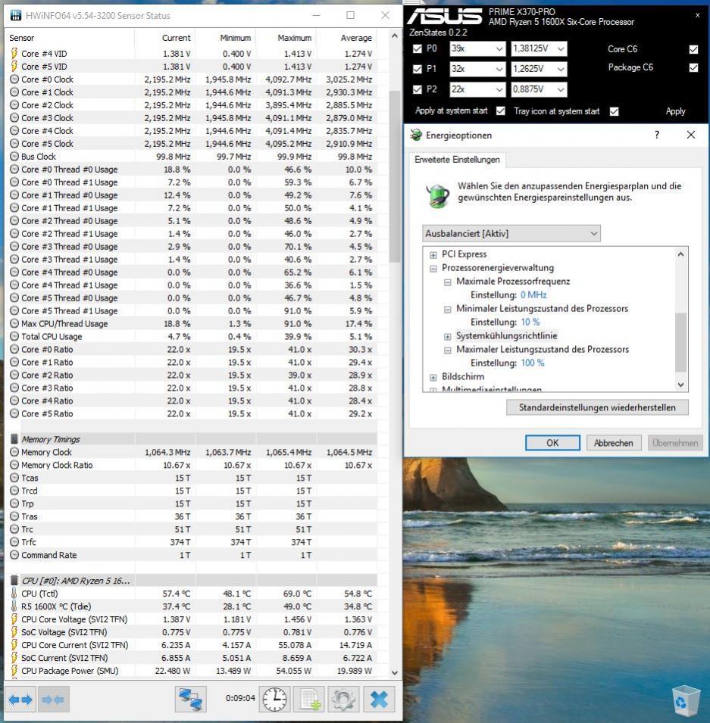The height and width of the screenshot is (723, 710).
Task: Click Bus Clock sensor icon
Action: tap(14, 156)
